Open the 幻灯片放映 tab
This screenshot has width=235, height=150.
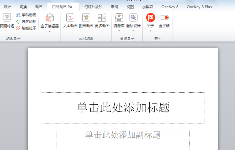(93, 7)
